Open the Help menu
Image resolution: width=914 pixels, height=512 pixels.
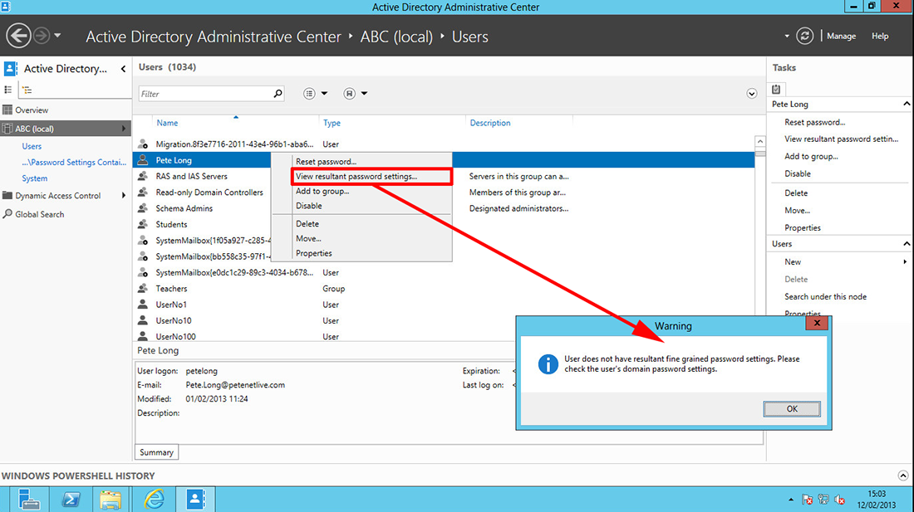pyautogui.click(x=880, y=36)
